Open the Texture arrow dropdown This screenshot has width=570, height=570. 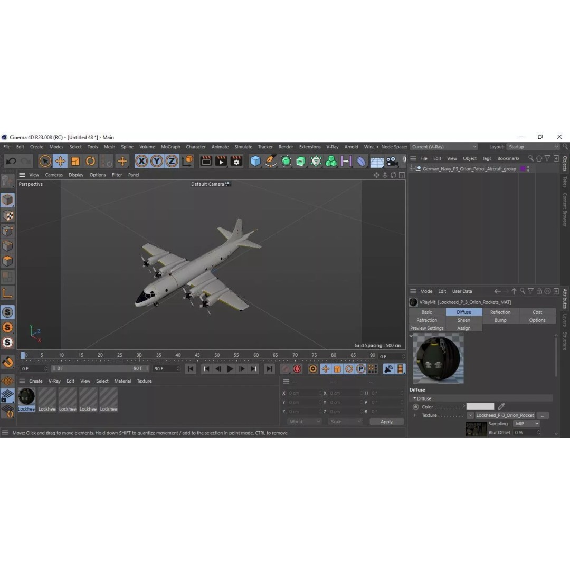point(470,415)
